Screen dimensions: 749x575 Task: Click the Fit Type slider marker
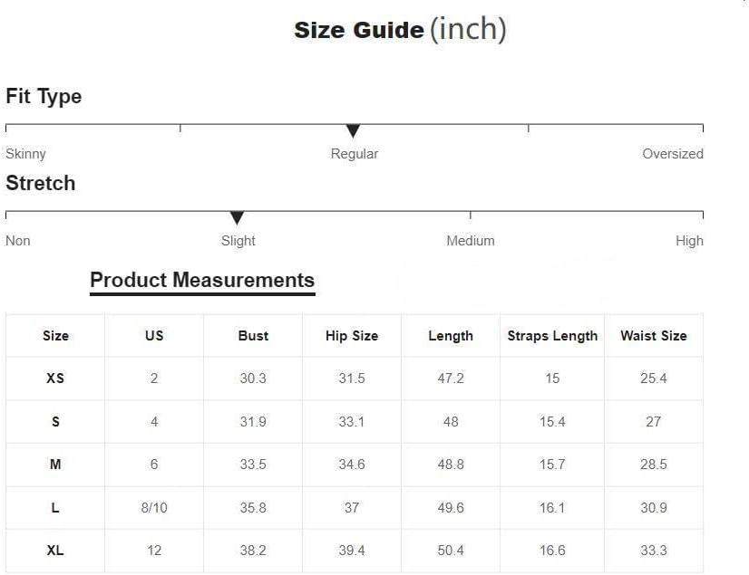pos(354,131)
